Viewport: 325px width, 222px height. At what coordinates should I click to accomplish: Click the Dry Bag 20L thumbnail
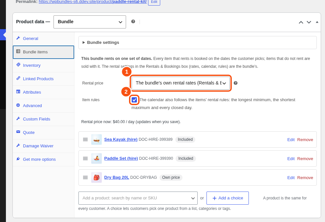click(97, 177)
